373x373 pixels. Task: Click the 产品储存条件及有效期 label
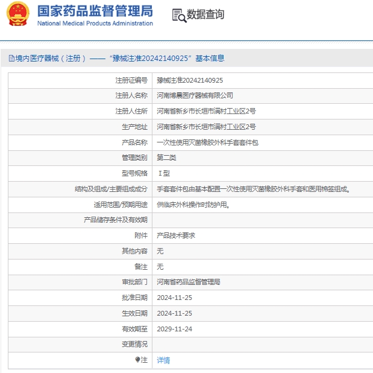(x=116, y=220)
